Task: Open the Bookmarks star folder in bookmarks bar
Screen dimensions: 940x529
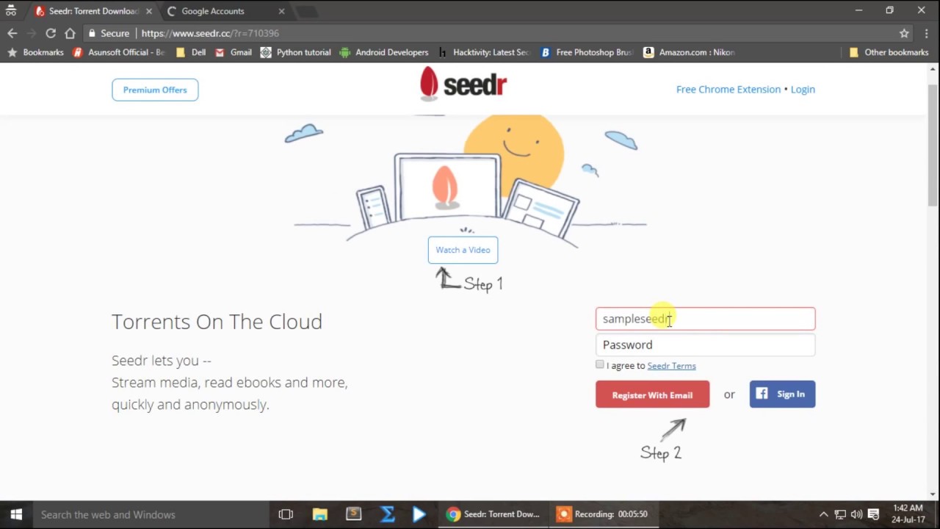Action: [x=35, y=52]
